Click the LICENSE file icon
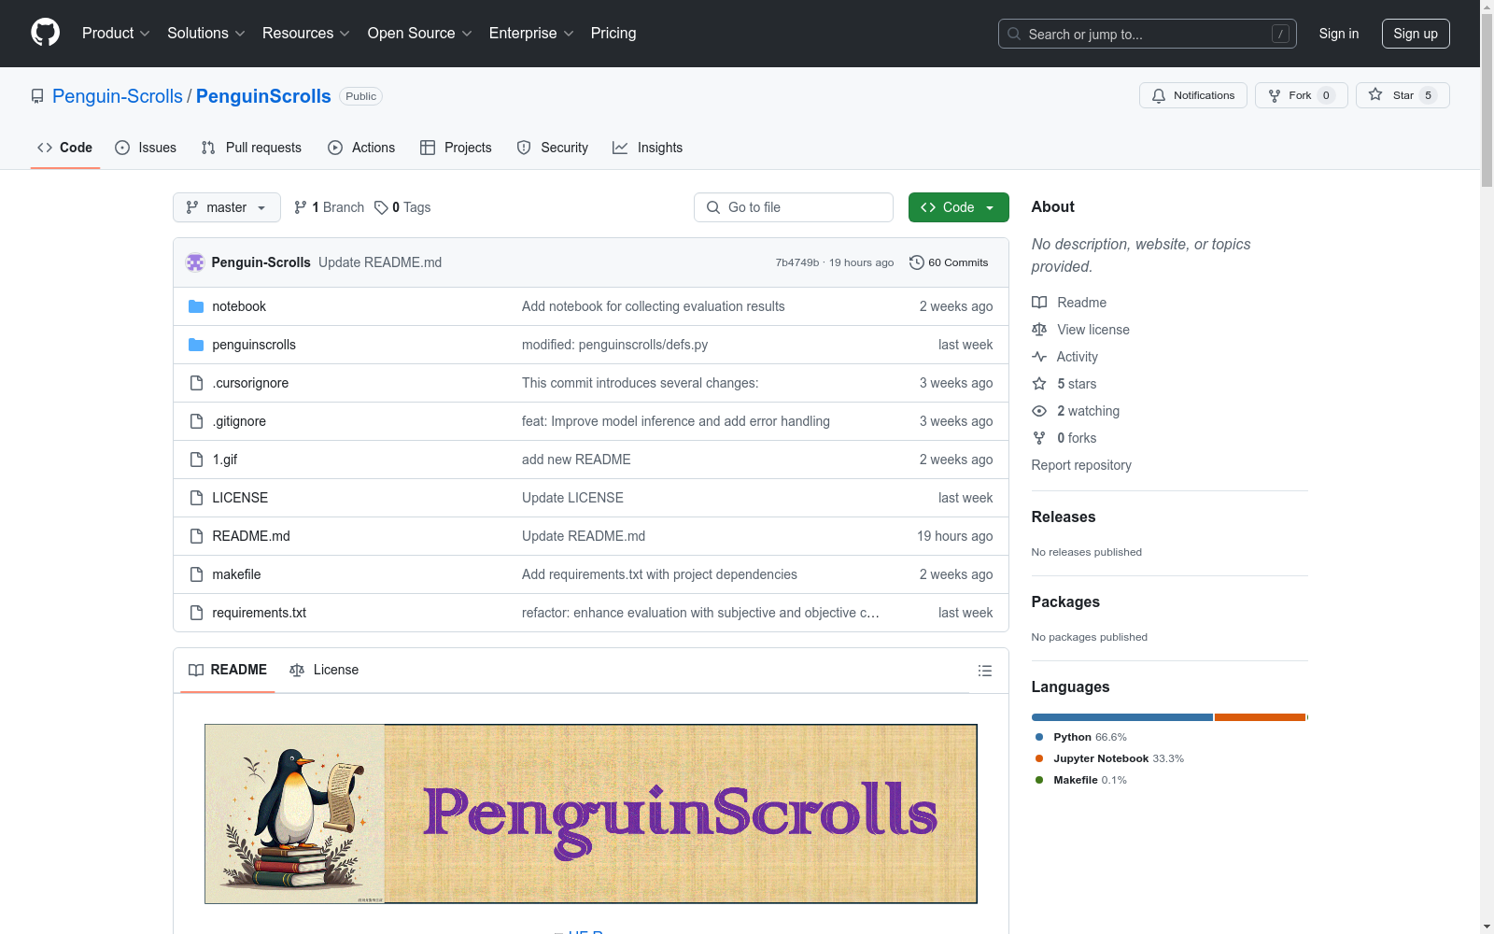1494x934 pixels. [x=196, y=498]
